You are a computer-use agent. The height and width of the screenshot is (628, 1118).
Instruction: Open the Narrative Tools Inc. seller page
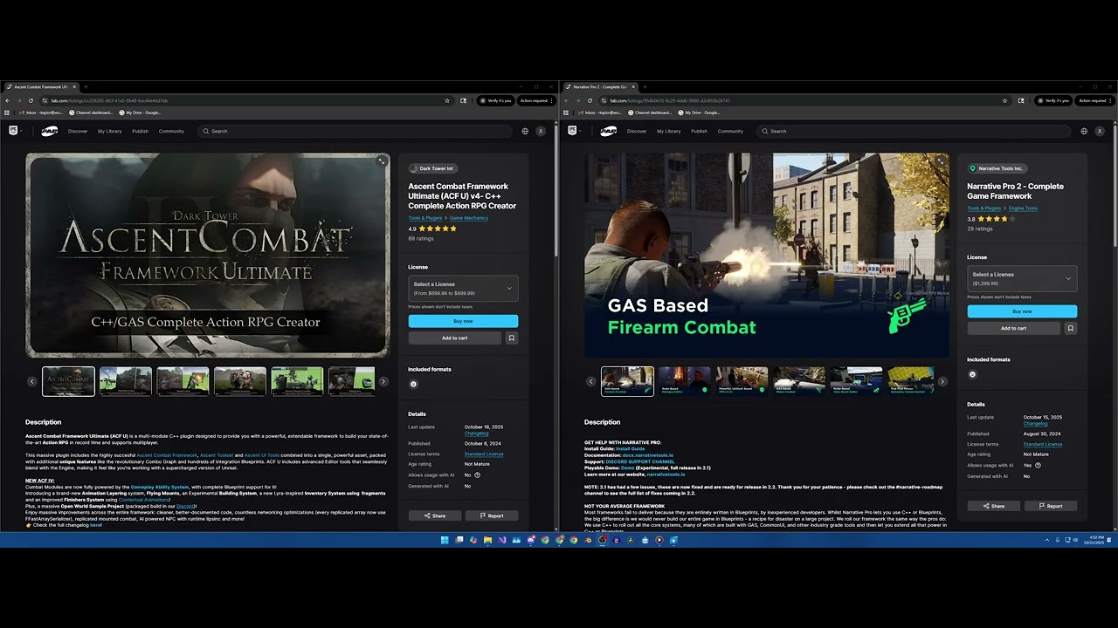click(x=997, y=168)
